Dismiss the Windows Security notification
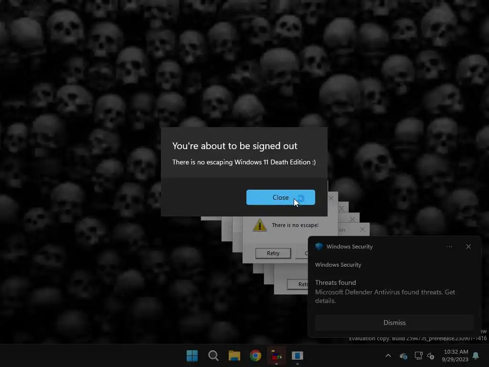The width and height of the screenshot is (489, 367). 394,323
